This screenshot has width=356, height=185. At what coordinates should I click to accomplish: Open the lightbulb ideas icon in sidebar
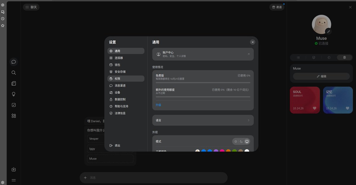point(14,94)
